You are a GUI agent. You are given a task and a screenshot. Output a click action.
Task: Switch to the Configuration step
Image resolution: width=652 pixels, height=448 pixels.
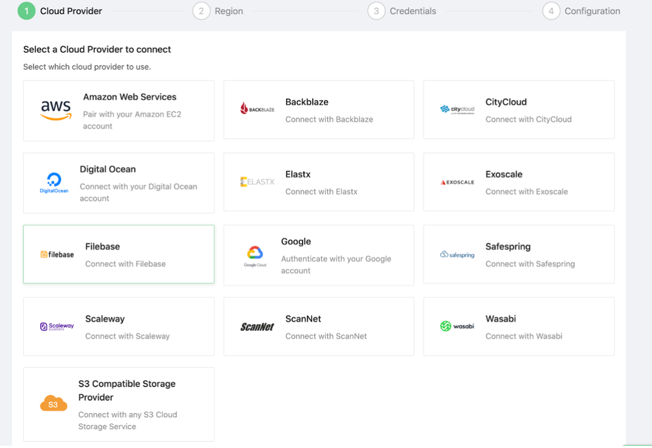592,11
